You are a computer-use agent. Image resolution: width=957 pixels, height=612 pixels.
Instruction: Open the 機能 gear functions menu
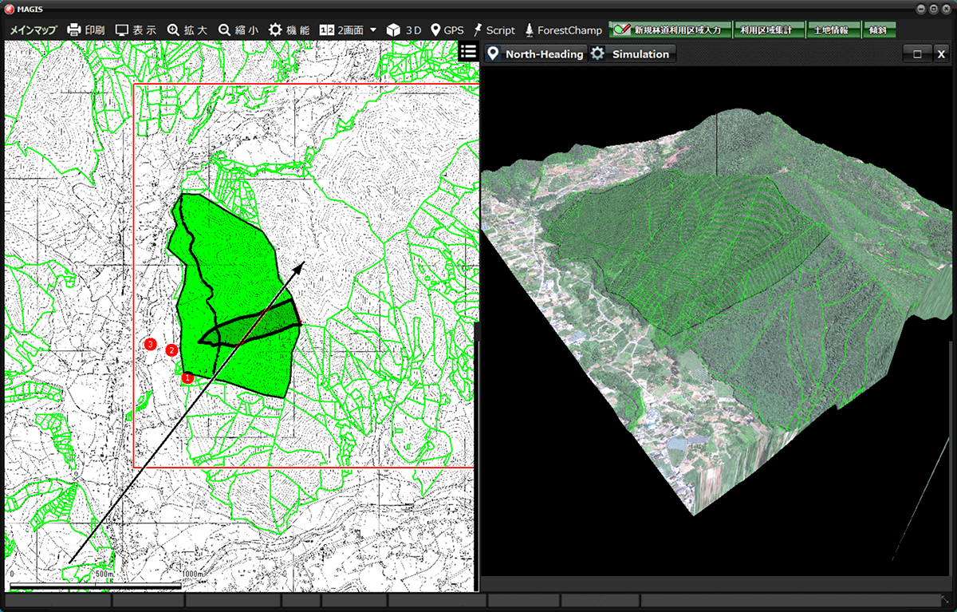tap(289, 30)
